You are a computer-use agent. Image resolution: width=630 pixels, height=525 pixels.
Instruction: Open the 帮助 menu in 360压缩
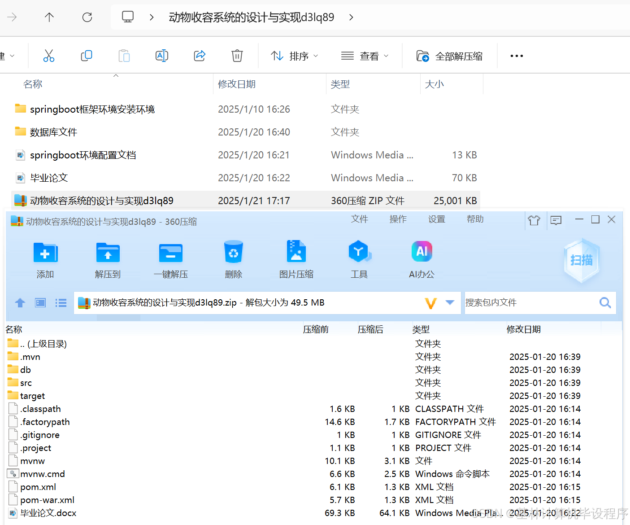475,219
